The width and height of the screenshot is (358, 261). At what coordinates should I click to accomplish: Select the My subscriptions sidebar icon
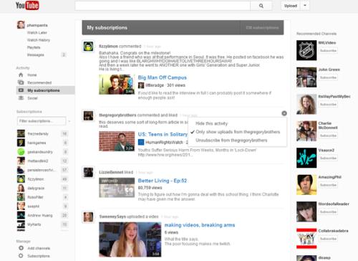[21, 90]
